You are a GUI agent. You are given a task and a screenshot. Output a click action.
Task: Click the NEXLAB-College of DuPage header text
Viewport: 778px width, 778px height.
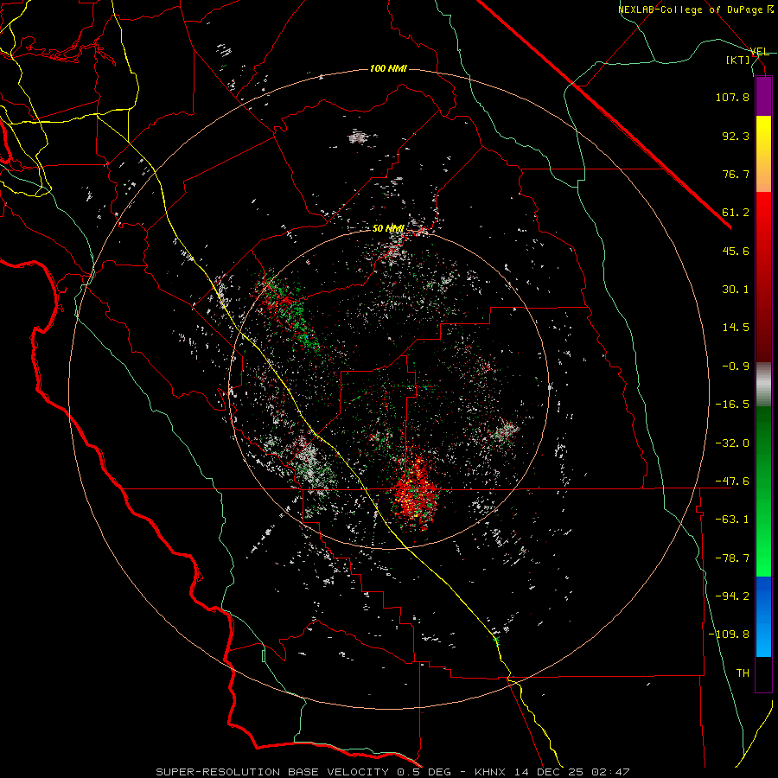[695, 10]
